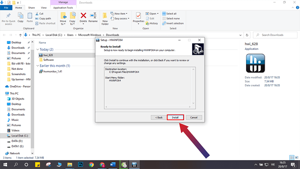The height and width of the screenshot is (169, 300).
Task: Click the Install button in Setup dialog
Action: pos(175,118)
